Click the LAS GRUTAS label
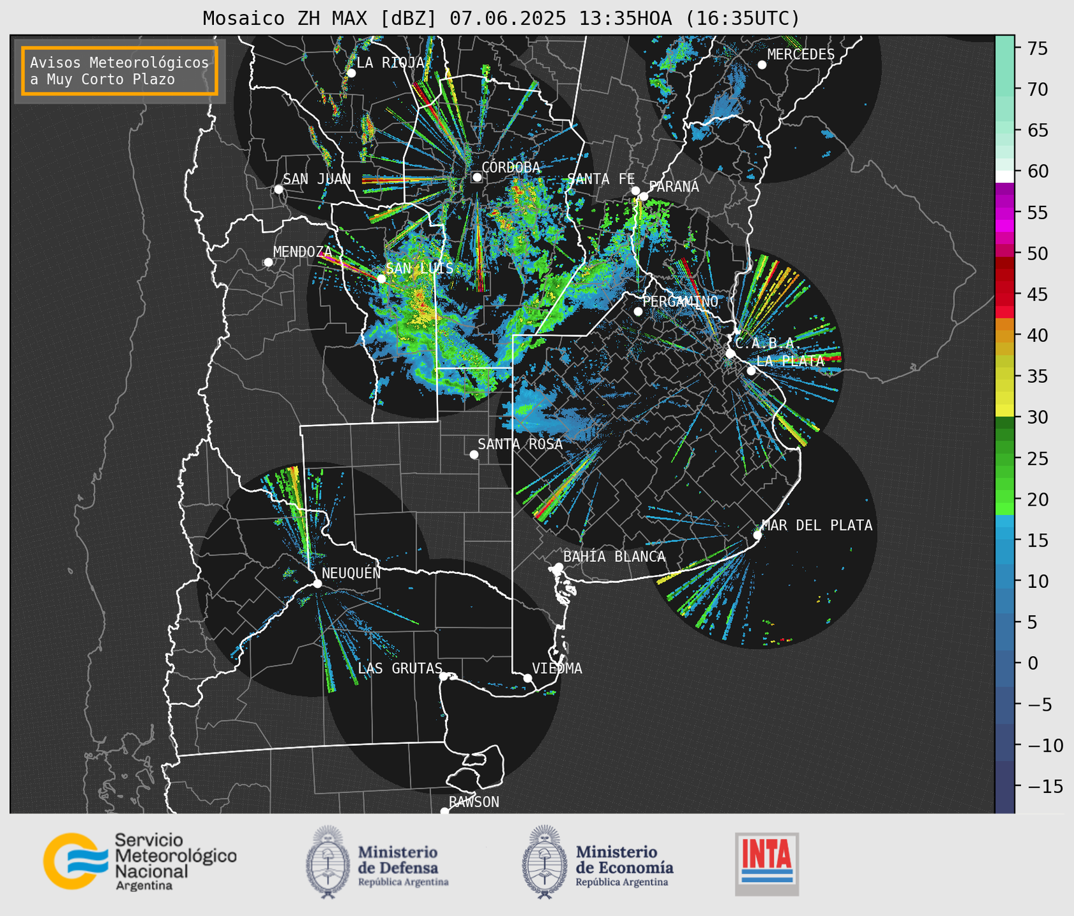This screenshot has width=1074, height=916. pyautogui.click(x=400, y=668)
